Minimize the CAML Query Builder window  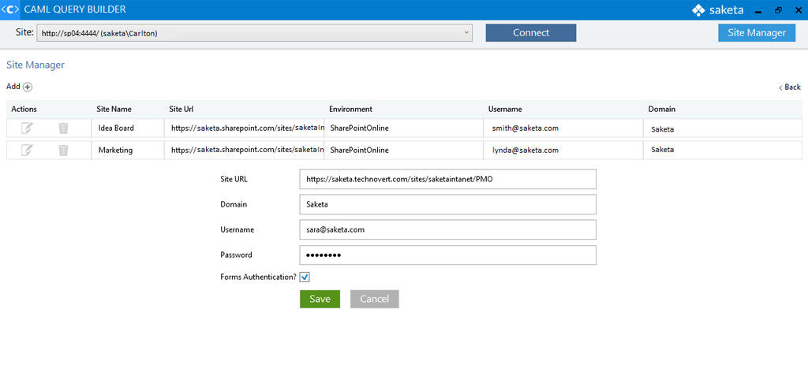pyautogui.click(x=758, y=11)
